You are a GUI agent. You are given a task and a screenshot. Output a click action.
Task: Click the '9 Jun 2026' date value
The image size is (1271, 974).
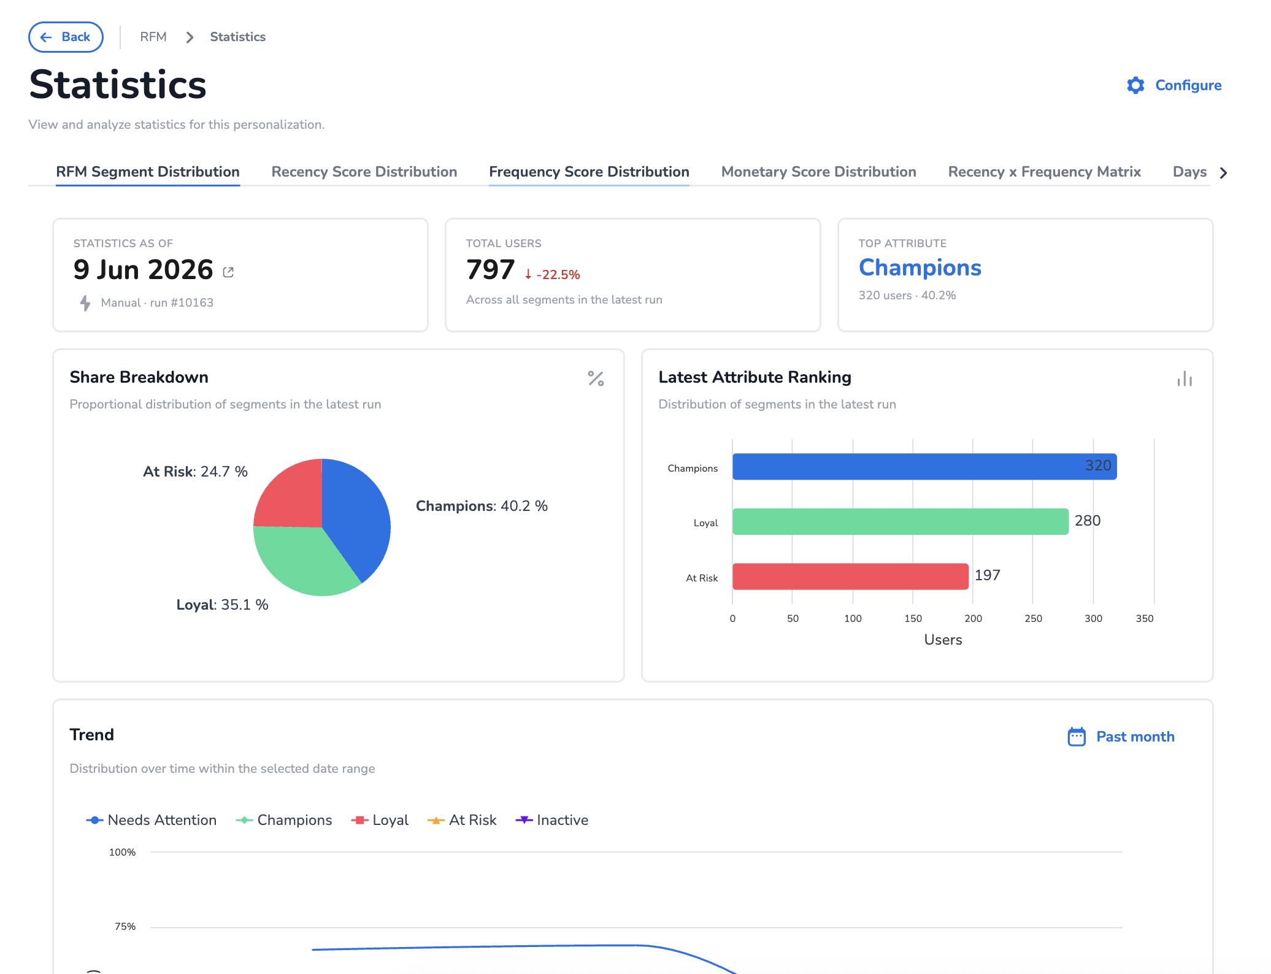point(143,270)
